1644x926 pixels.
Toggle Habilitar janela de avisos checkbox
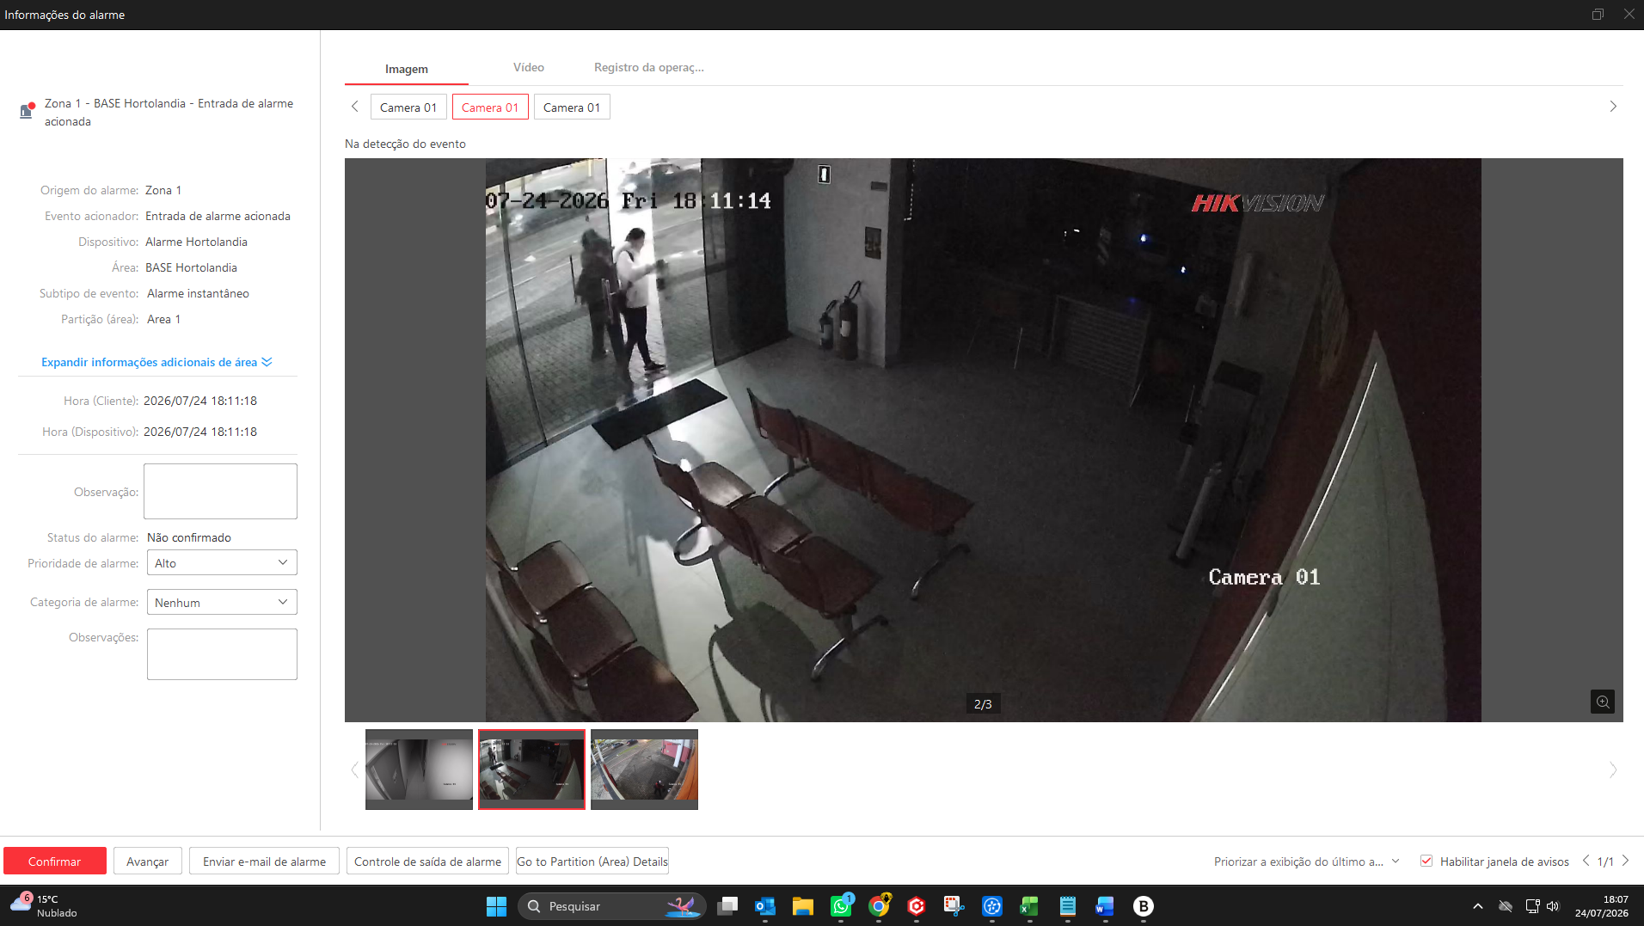pos(1426,861)
